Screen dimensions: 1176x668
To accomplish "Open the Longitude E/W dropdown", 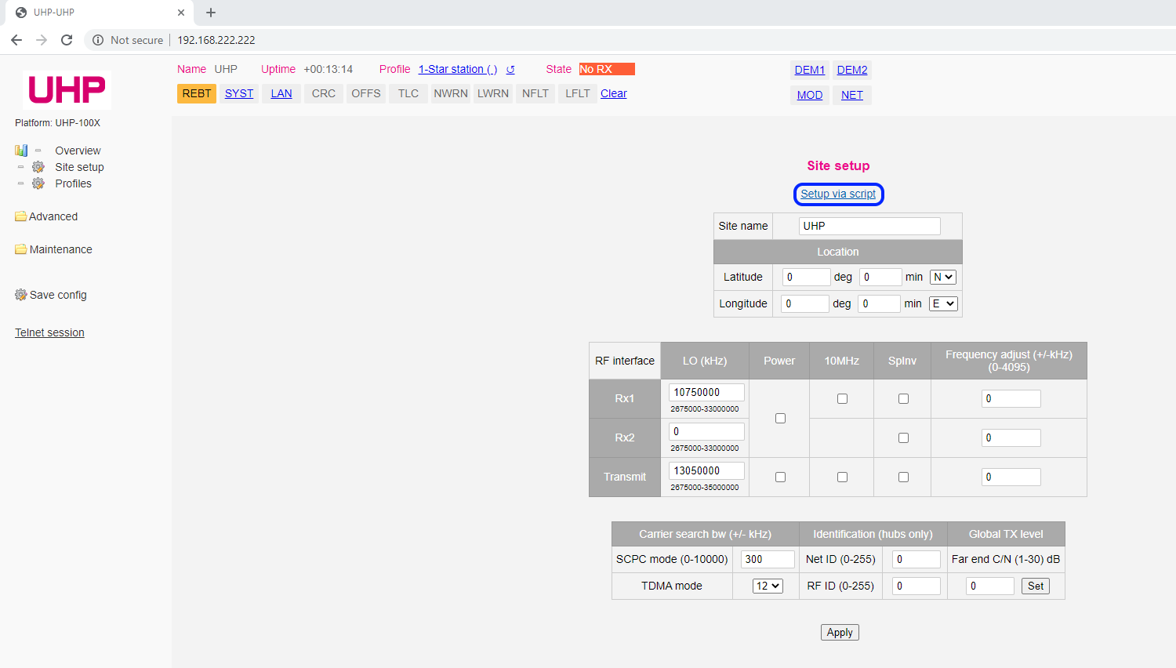I will tap(943, 303).
